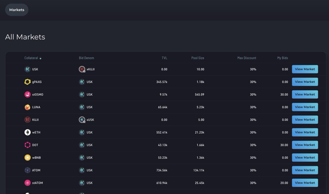Click the ATOM collateral token icon
Image resolution: width=329 pixels, height=194 pixels.
click(27, 170)
